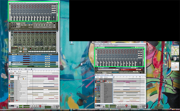
Task: Open the desktop file icon below the black area
Action: point(72,43)
